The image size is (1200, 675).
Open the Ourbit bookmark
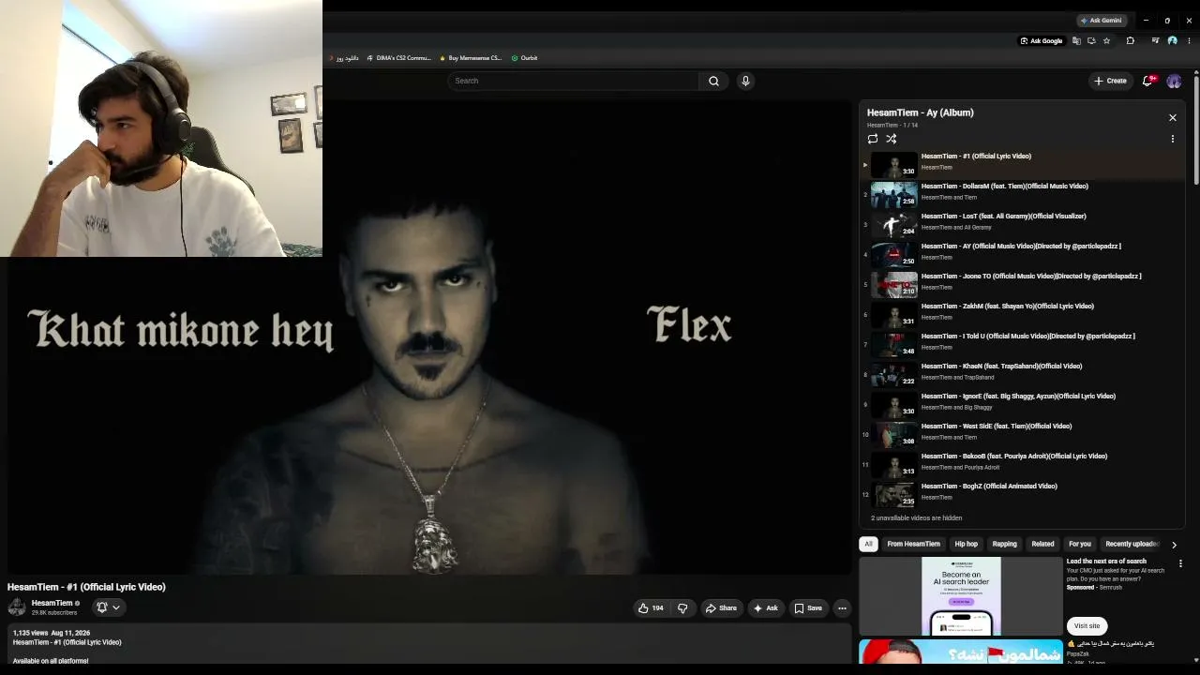[x=524, y=58]
